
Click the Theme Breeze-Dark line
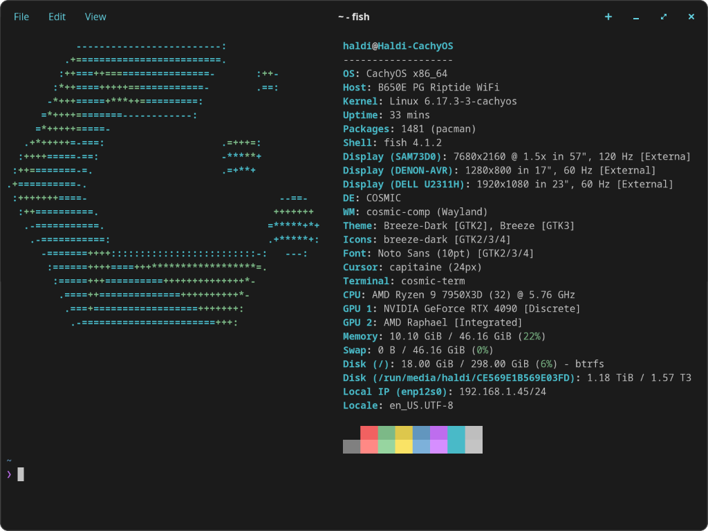(x=459, y=226)
